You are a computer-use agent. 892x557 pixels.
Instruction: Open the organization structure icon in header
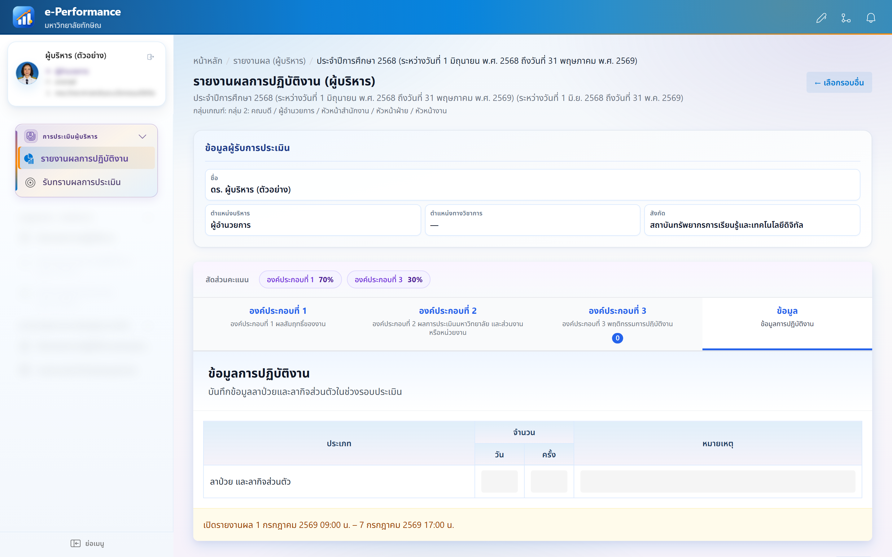[x=846, y=18]
